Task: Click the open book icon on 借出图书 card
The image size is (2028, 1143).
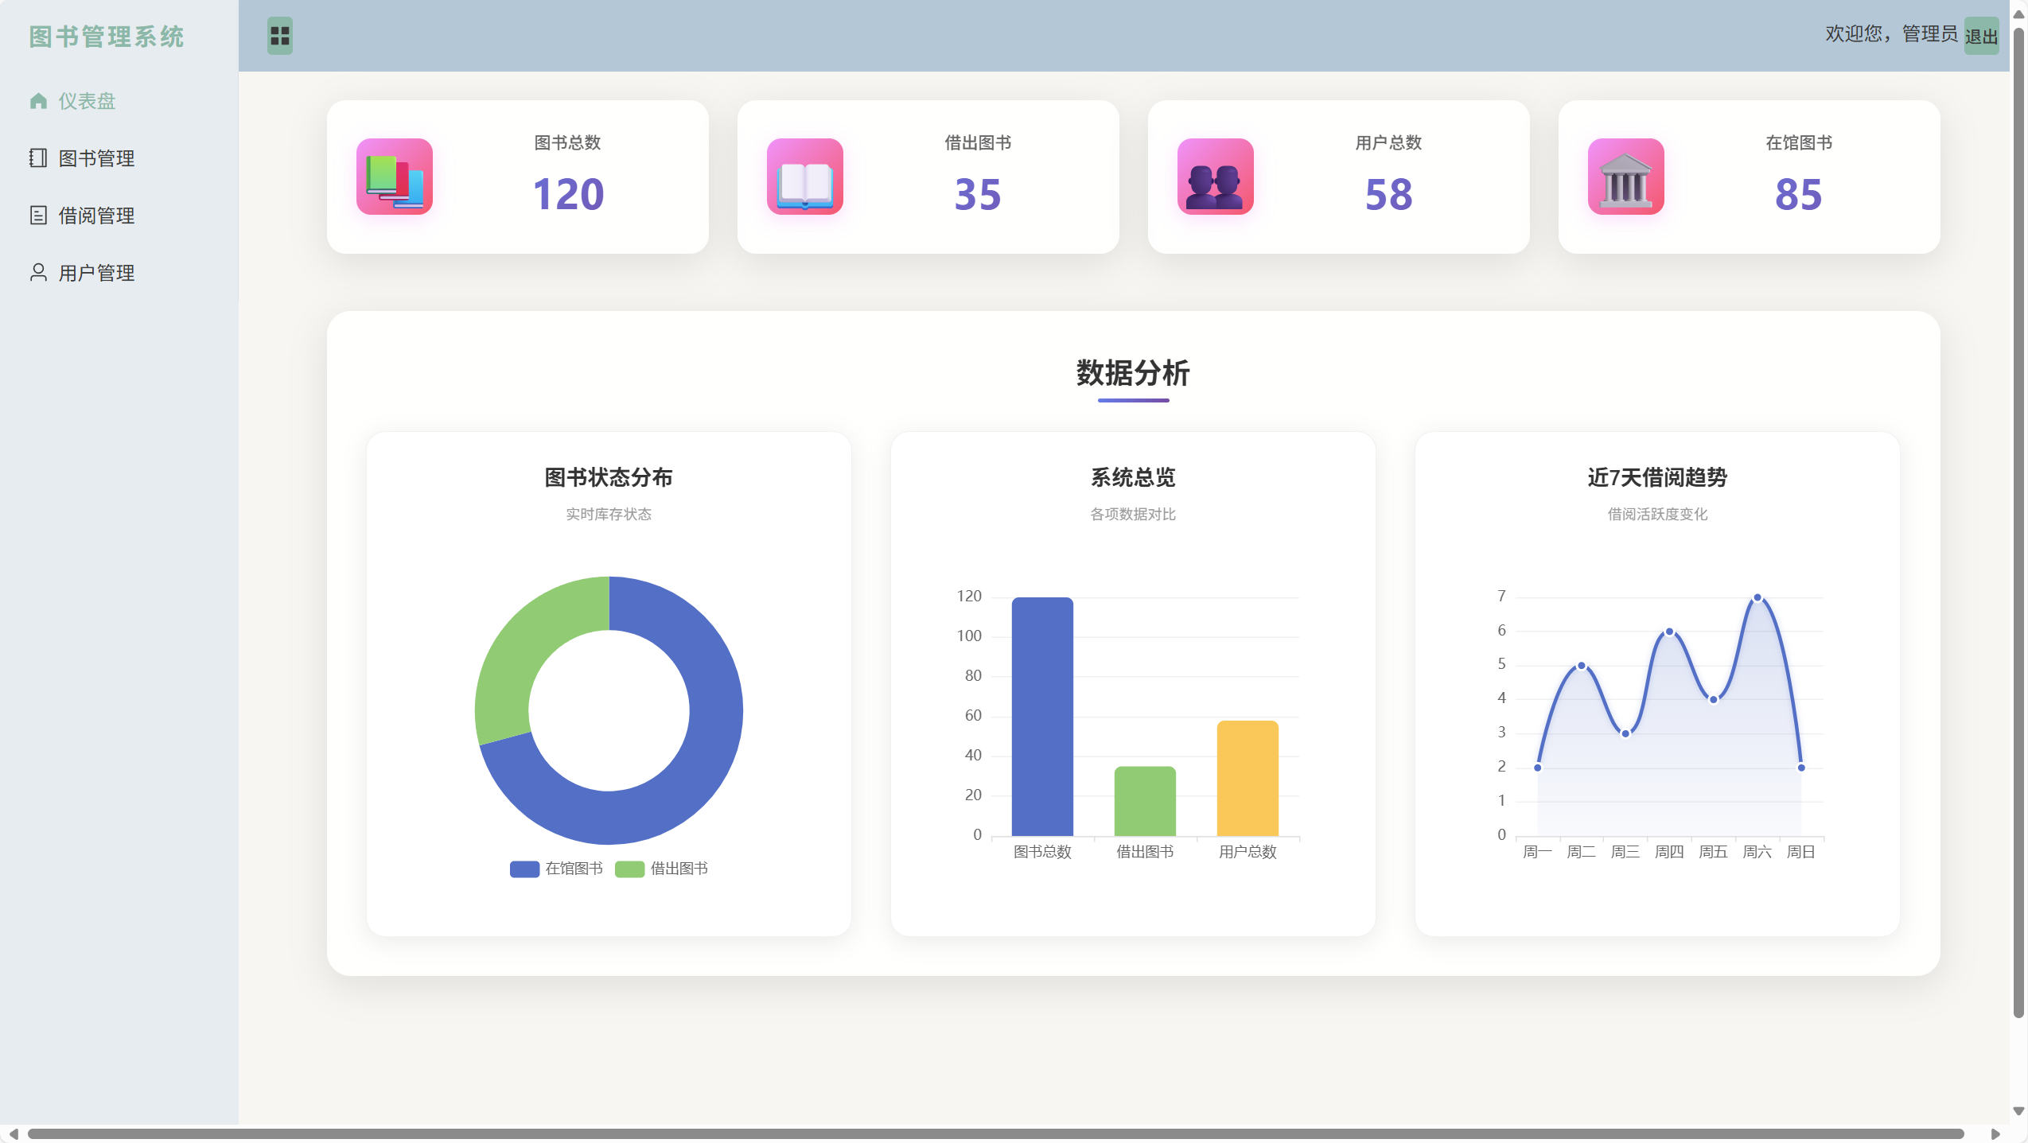Action: pyautogui.click(x=804, y=177)
